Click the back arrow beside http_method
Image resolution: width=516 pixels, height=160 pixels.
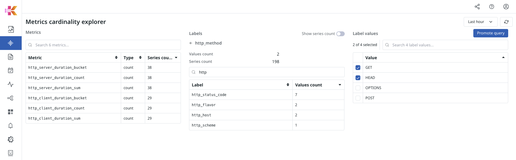click(191, 43)
